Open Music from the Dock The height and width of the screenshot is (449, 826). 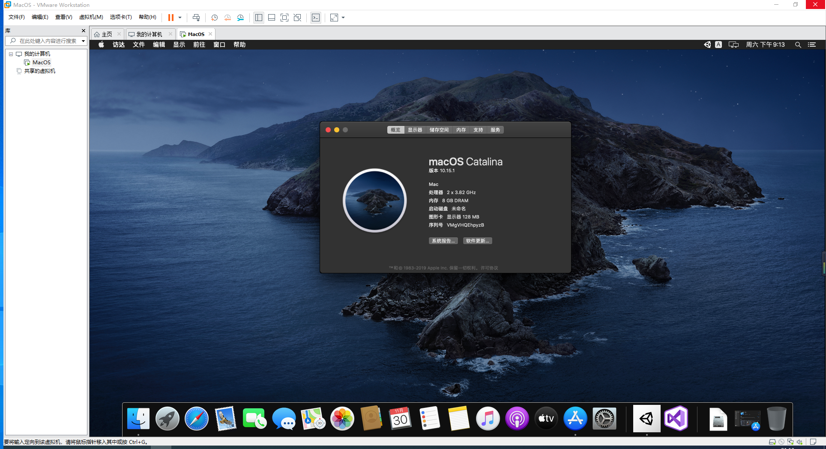click(x=488, y=419)
